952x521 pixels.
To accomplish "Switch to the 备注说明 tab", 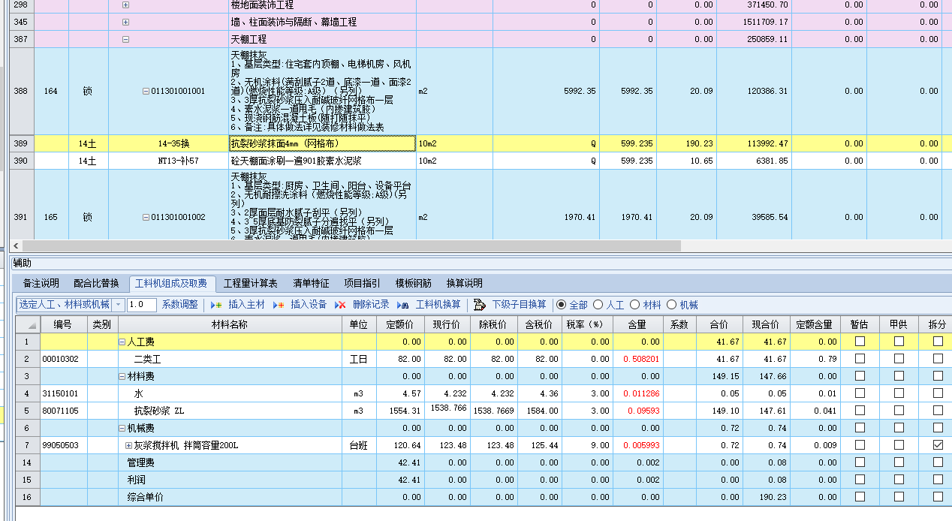I will click(x=41, y=284).
